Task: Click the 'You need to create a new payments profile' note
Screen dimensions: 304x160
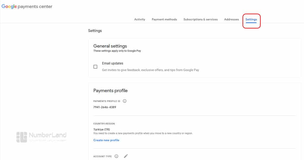Action: [143, 133]
